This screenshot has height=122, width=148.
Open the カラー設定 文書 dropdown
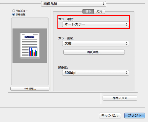pyautogui.click(x=96, y=43)
